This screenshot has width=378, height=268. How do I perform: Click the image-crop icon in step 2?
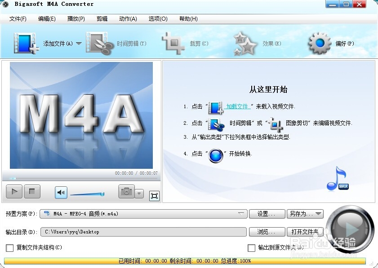tap(276, 124)
